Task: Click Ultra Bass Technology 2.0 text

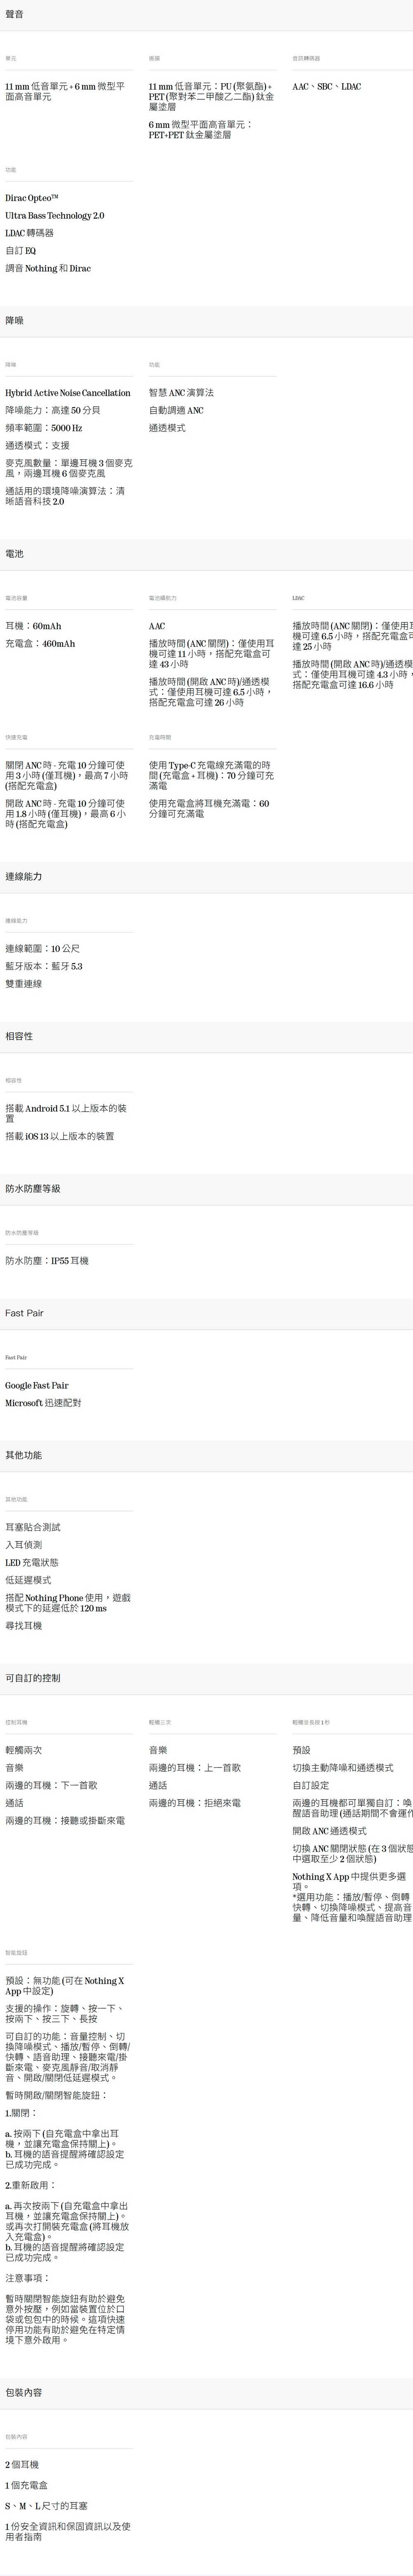Action: tap(55, 216)
